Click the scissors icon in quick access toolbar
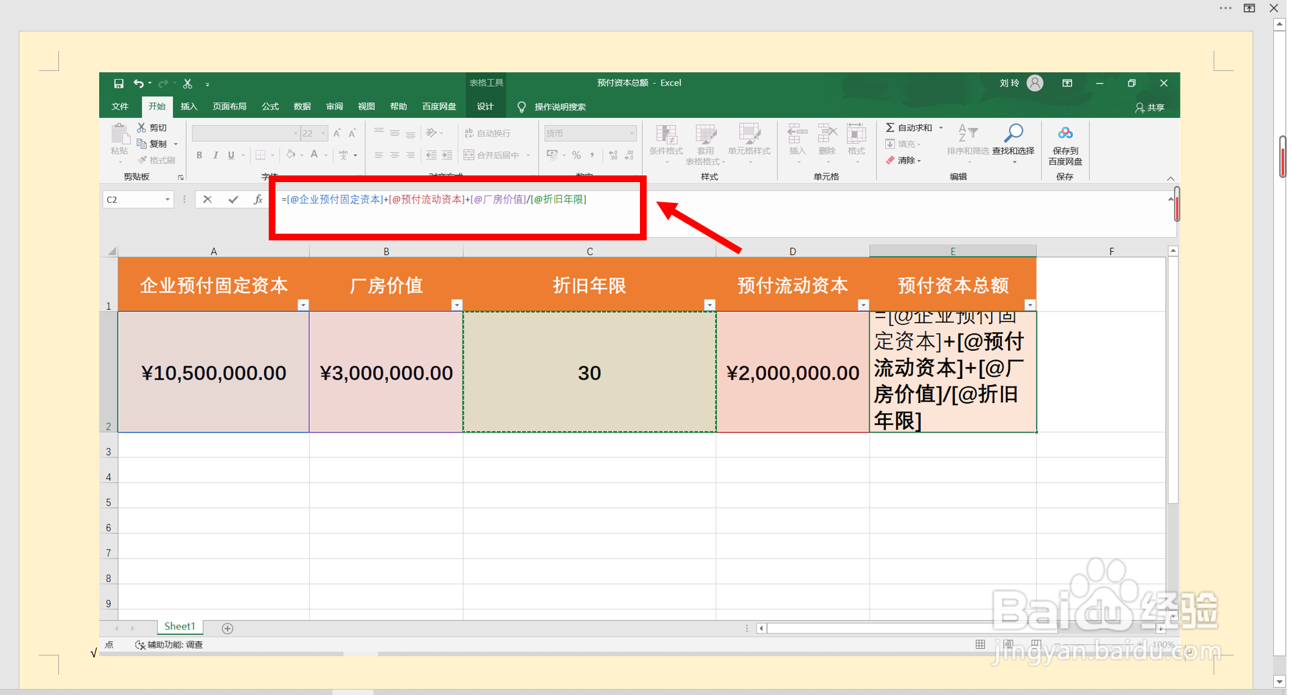The width and height of the screenshot is (1292, 695). (188, 84)
